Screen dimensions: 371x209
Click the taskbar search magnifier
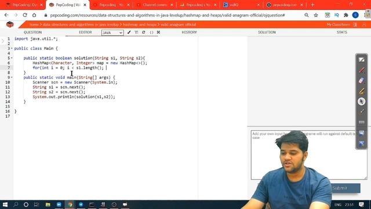click(x=16, y=204)
